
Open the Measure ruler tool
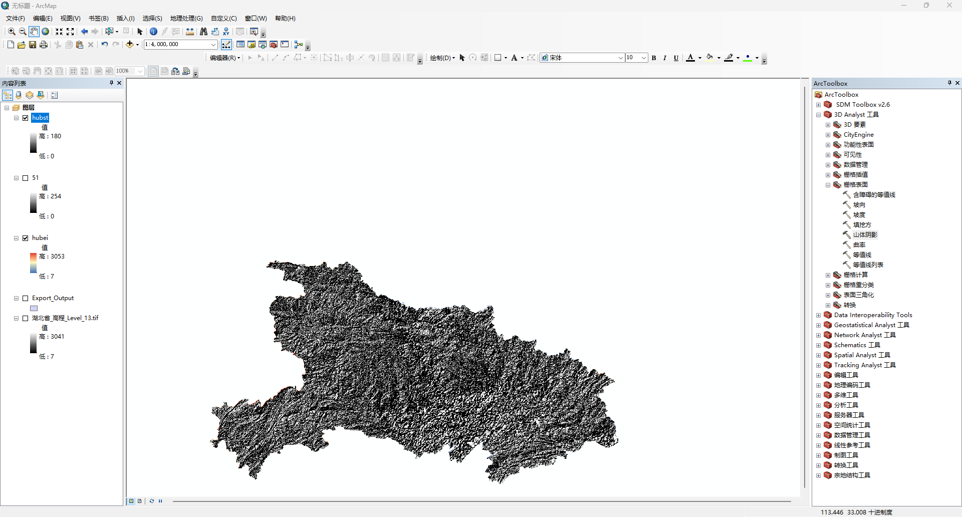(190, 32)
